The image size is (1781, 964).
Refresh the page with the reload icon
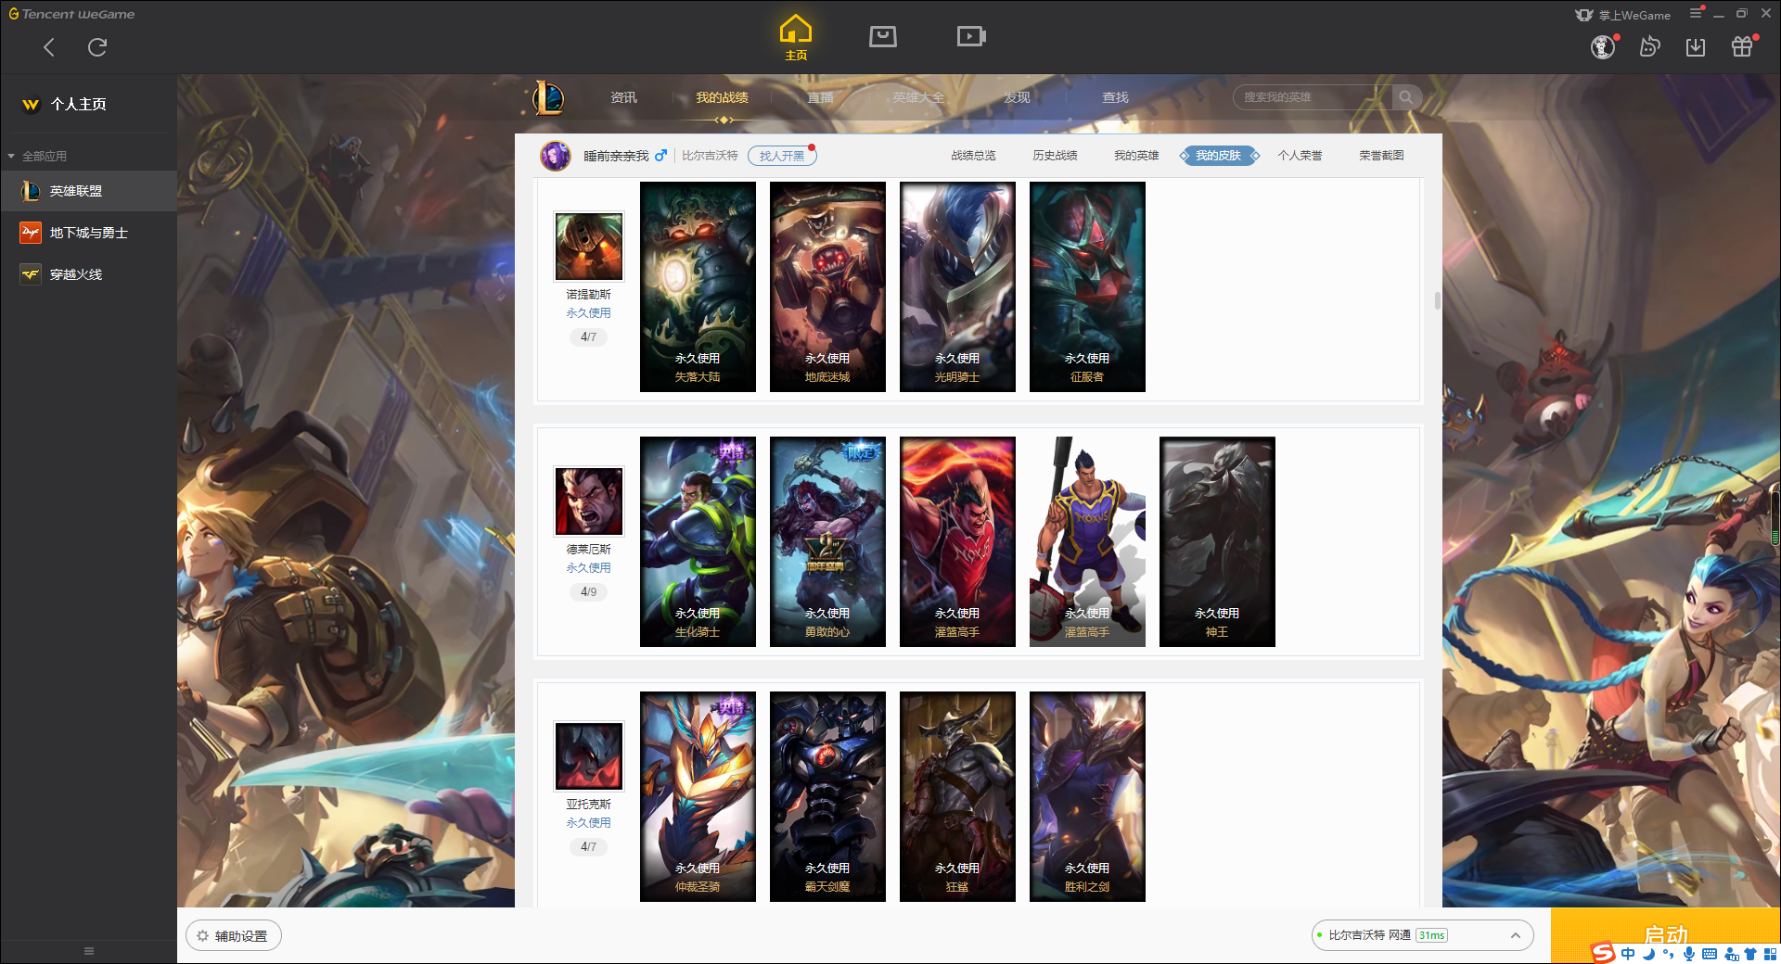[97, 47]
